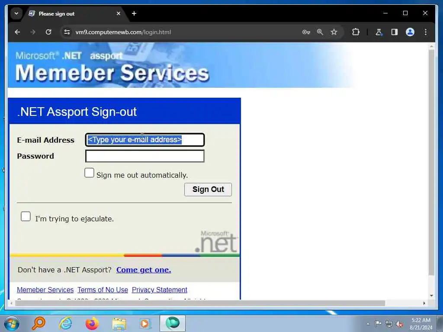The height and width of the screenshot is (332, 443).
Task: Minimize the browser window
Action: [x=385, y=13]
